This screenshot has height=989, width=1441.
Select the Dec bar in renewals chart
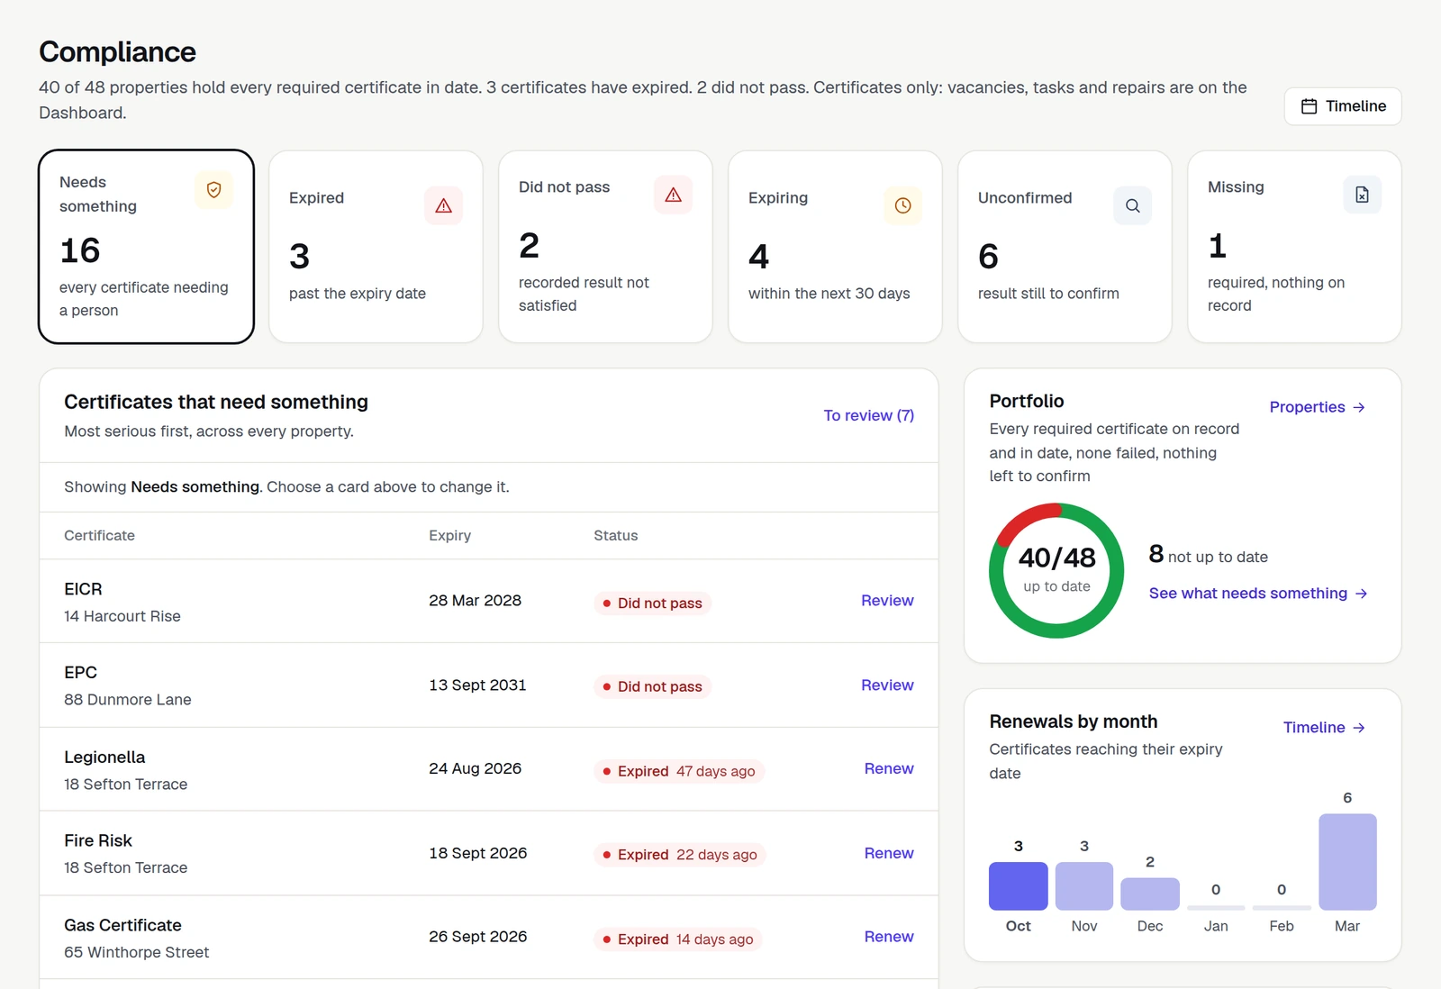pos(1150,894)
